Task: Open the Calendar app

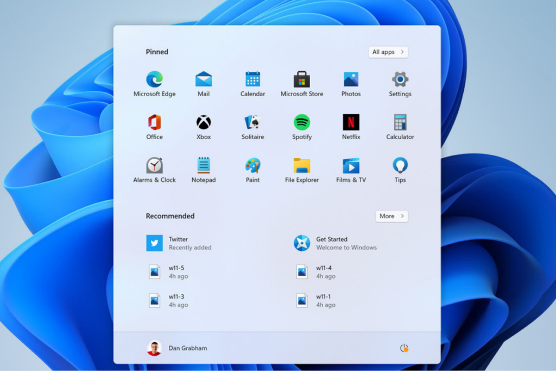Action: (252, 84)
